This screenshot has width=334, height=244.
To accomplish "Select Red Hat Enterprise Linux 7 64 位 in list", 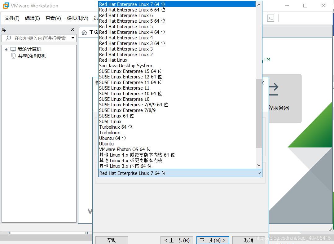I will [x=177, y=4].
